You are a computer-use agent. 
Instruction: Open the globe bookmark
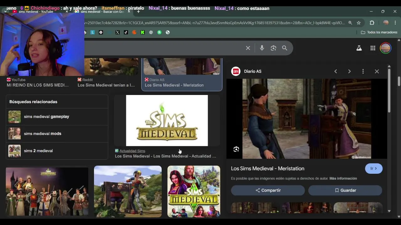168,32
